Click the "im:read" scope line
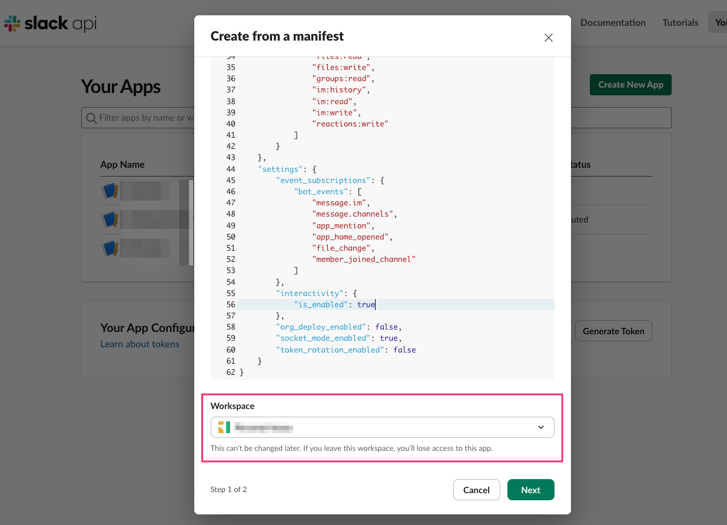The width and height of the screenshot is (727, 525). pyautogui.click(x=334, y=101)
